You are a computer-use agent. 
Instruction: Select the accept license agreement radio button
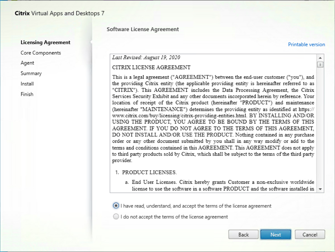pyautogui.click(x=116, y=206)
